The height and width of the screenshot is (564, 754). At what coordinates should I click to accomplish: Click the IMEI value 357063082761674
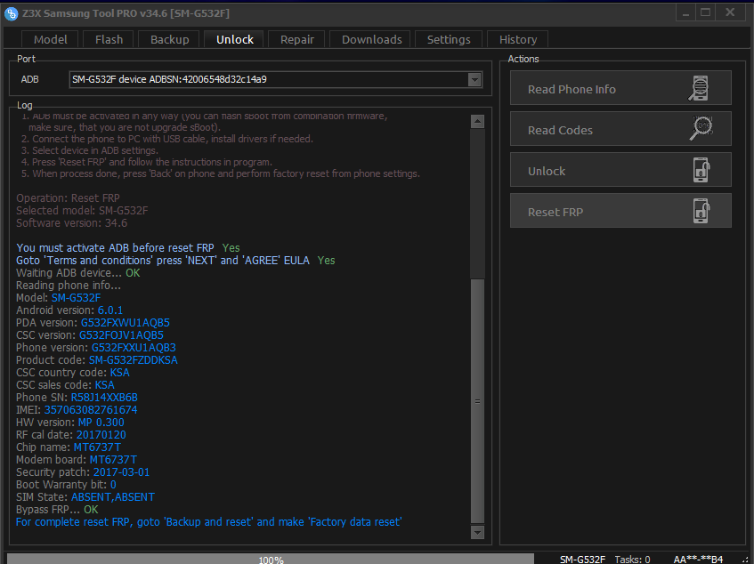(91, 410)
